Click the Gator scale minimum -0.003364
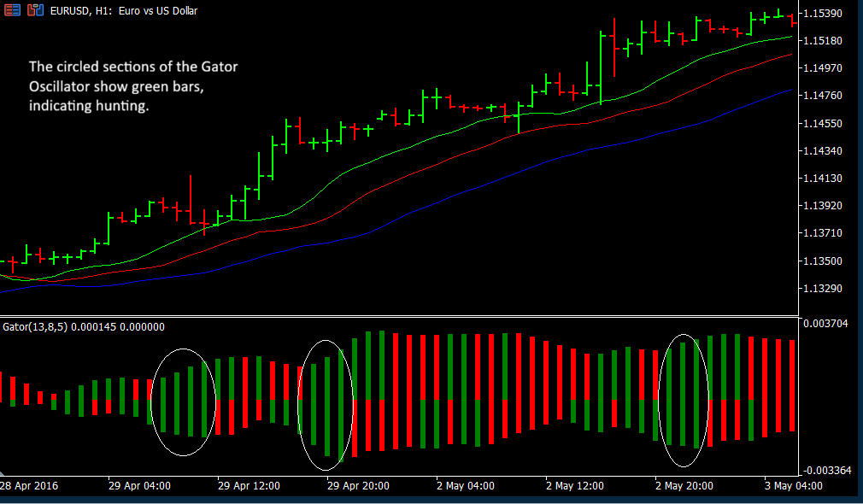 (827, 471)
